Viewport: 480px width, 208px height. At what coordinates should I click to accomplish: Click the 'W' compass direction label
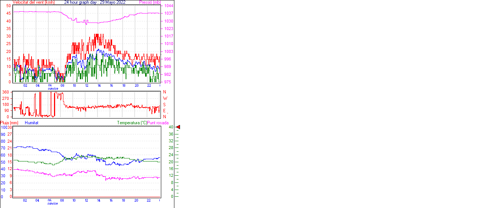(165, 98)
